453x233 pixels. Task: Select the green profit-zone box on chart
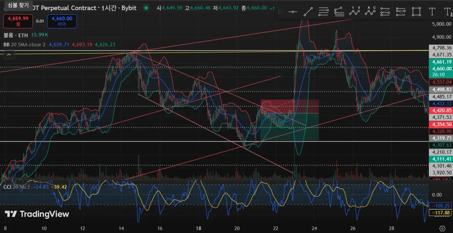290,127
